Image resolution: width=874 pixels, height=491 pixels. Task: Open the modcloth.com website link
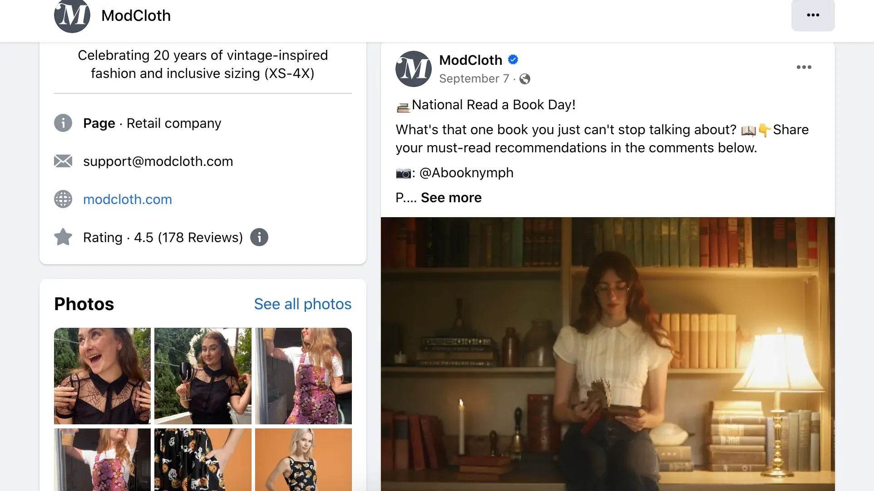(128, 199)
